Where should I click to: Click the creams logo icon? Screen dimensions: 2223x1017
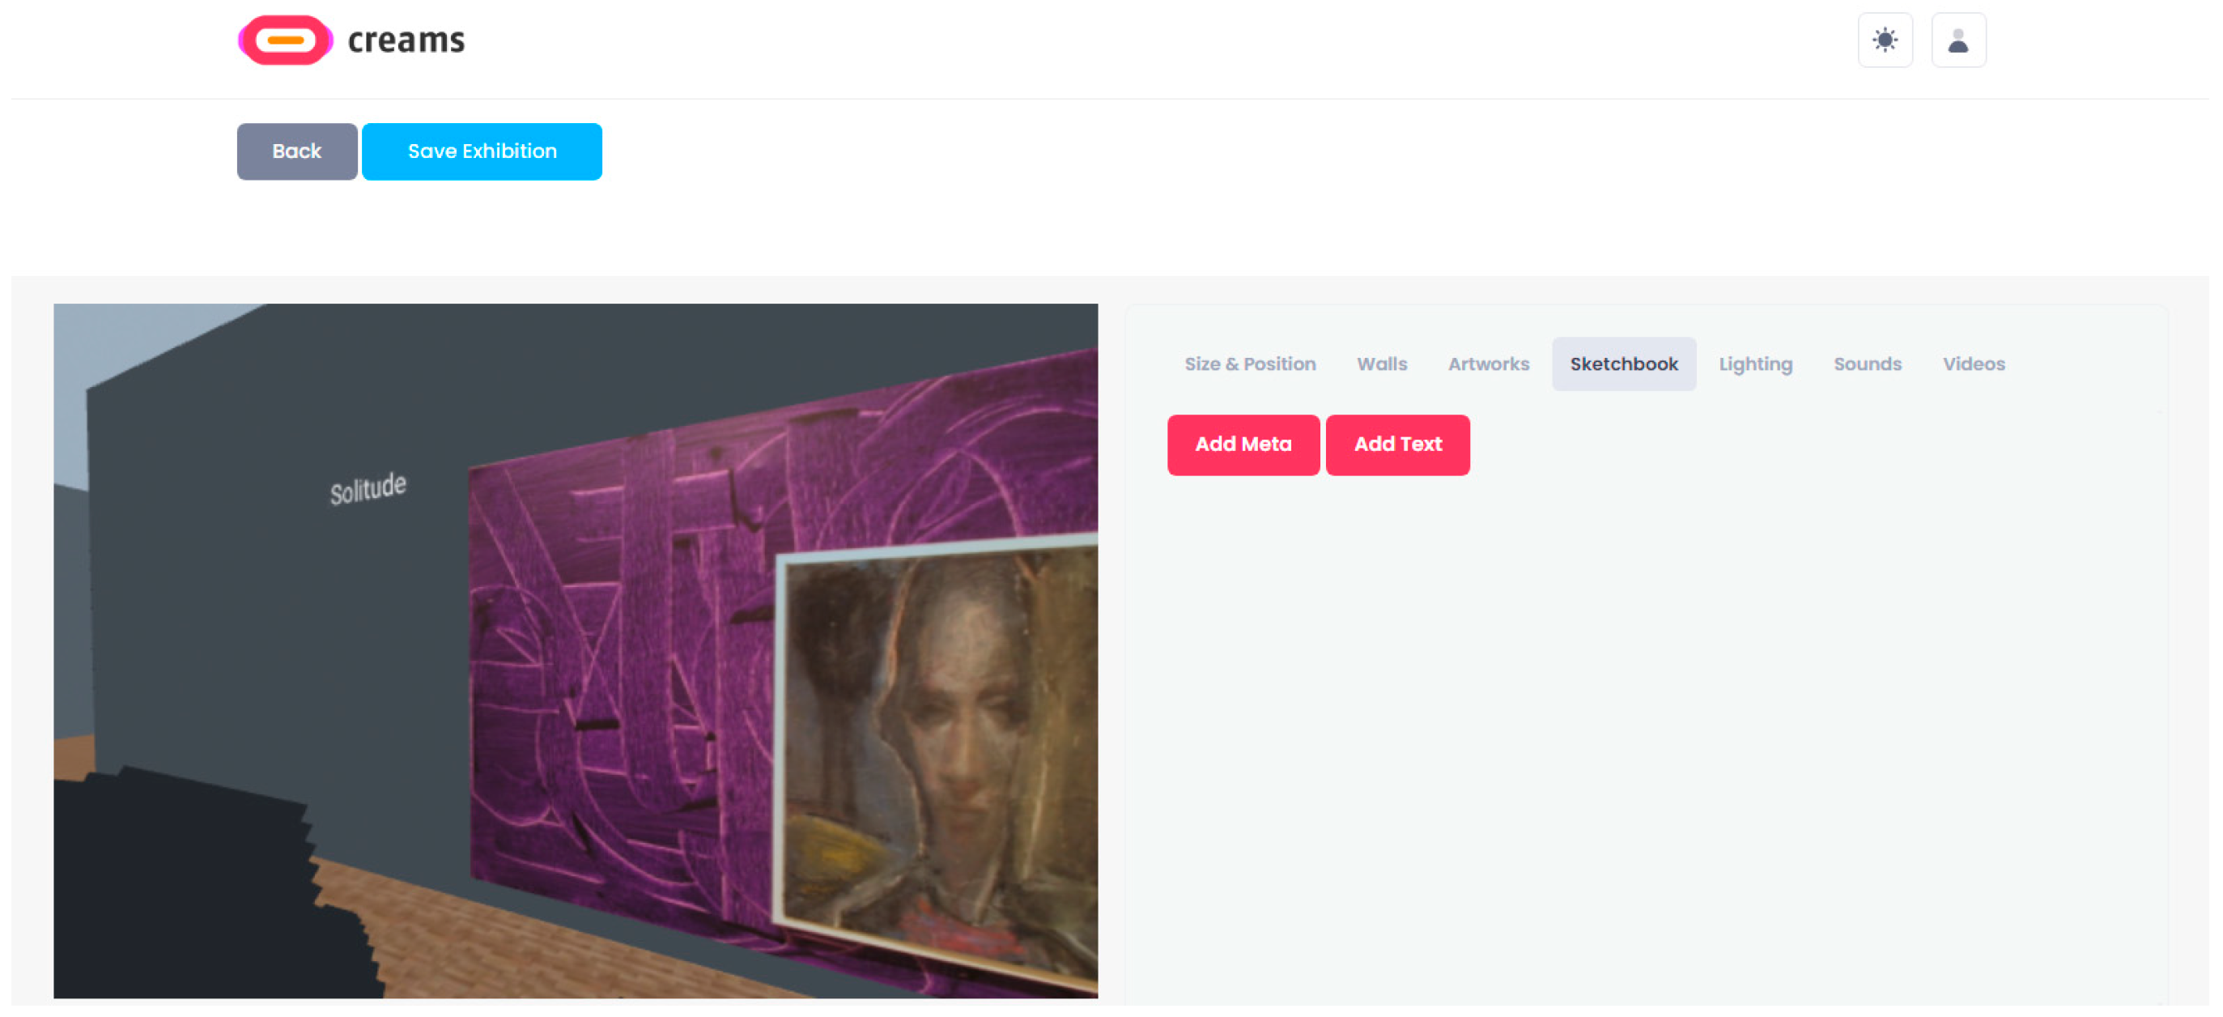(x=286, y=40)
